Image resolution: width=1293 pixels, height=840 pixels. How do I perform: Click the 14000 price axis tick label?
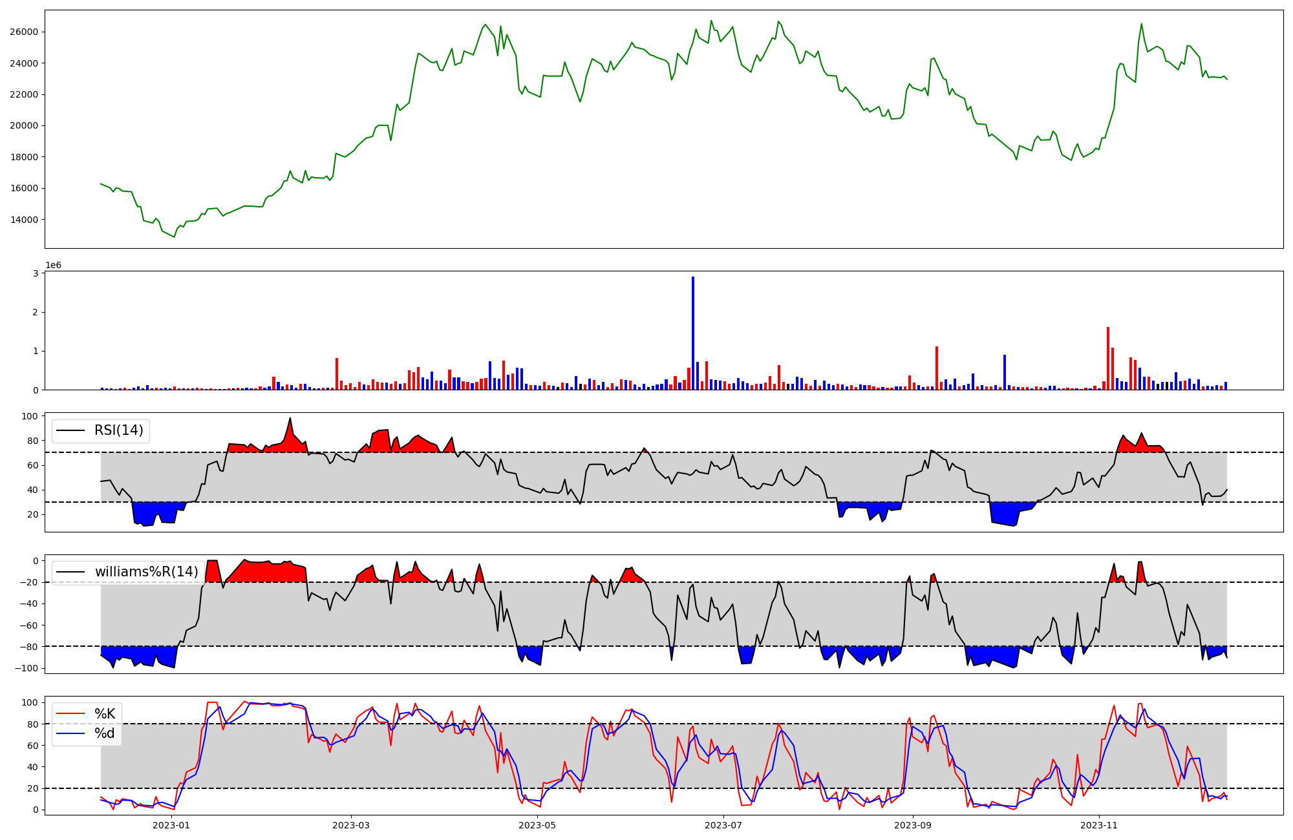tap(24, 220)
